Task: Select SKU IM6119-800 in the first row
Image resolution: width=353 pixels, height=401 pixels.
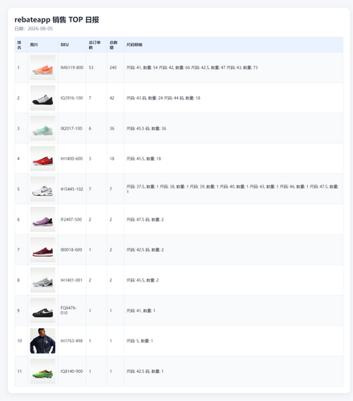Action: coord(72,67)
